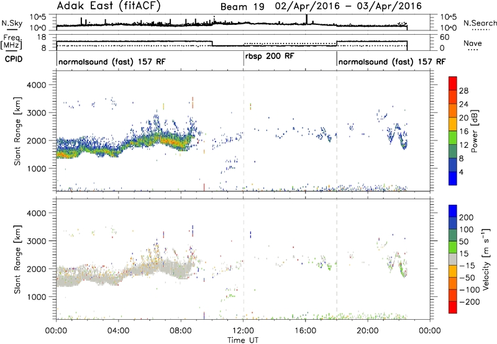Click the large noise spike near 16:00 in the N.Sky plot
Screen dimensions: 497x344
(x=306, y=19)
